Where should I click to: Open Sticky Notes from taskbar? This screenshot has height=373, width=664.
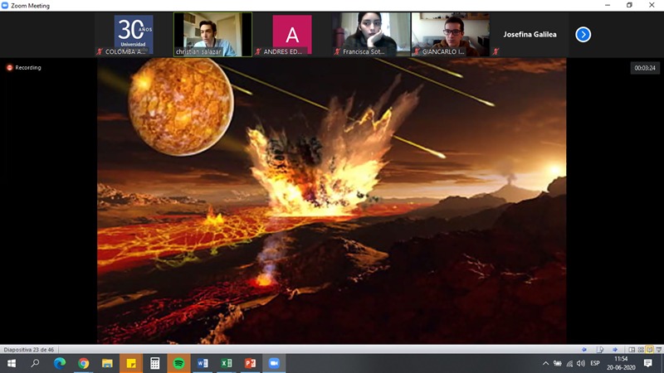tap(131, 363)
